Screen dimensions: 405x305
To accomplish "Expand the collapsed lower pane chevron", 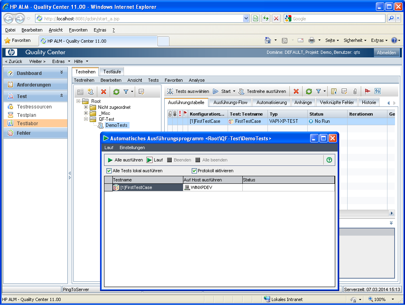I will [391, 222].
